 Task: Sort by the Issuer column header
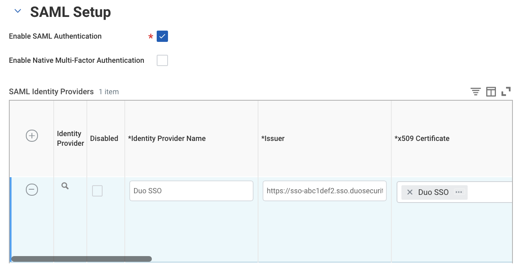tap(273, 138)
